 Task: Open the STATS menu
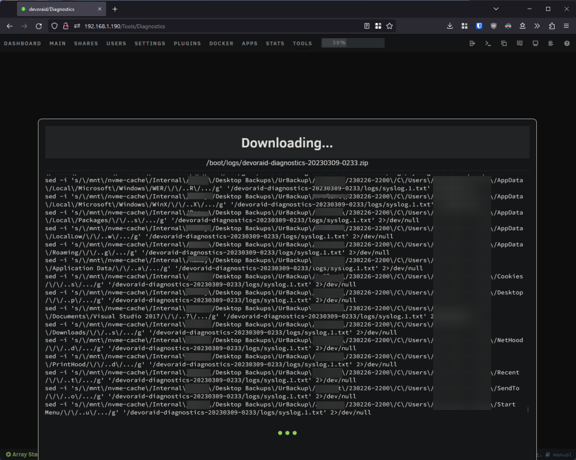click(275, 43)
